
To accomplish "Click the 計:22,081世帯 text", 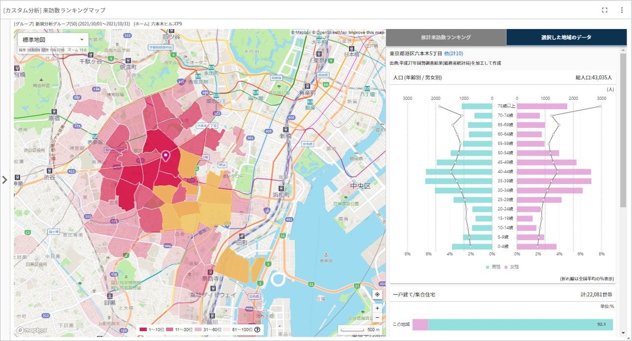I will [x=597, y=294].
